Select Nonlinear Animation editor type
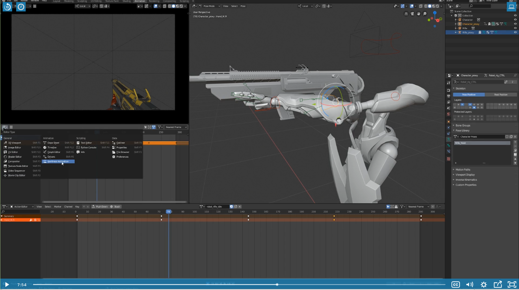The image size is (519, 290). point(58,162)
